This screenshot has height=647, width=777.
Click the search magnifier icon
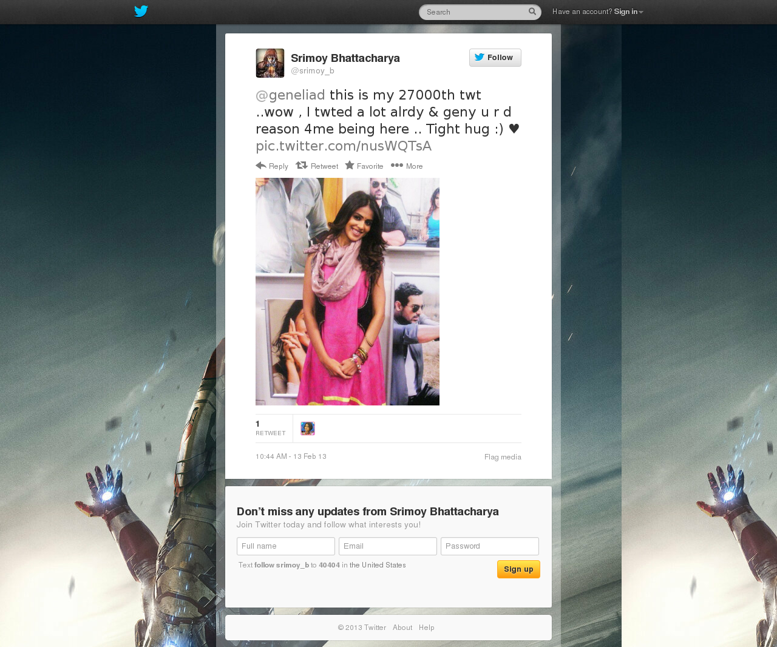coord(532,12)
